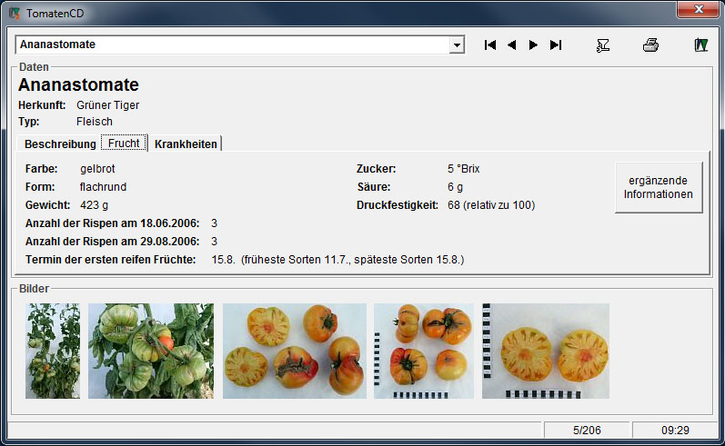Viewport: 725px width, 446px height.
Task: Click the TomatenCD title bar app icon
Action: [x=14, y=14]
